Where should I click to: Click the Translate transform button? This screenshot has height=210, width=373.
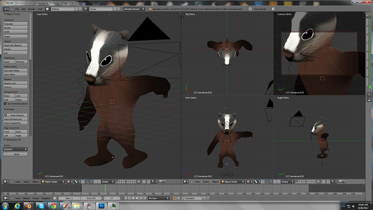(x=15, y=24)
